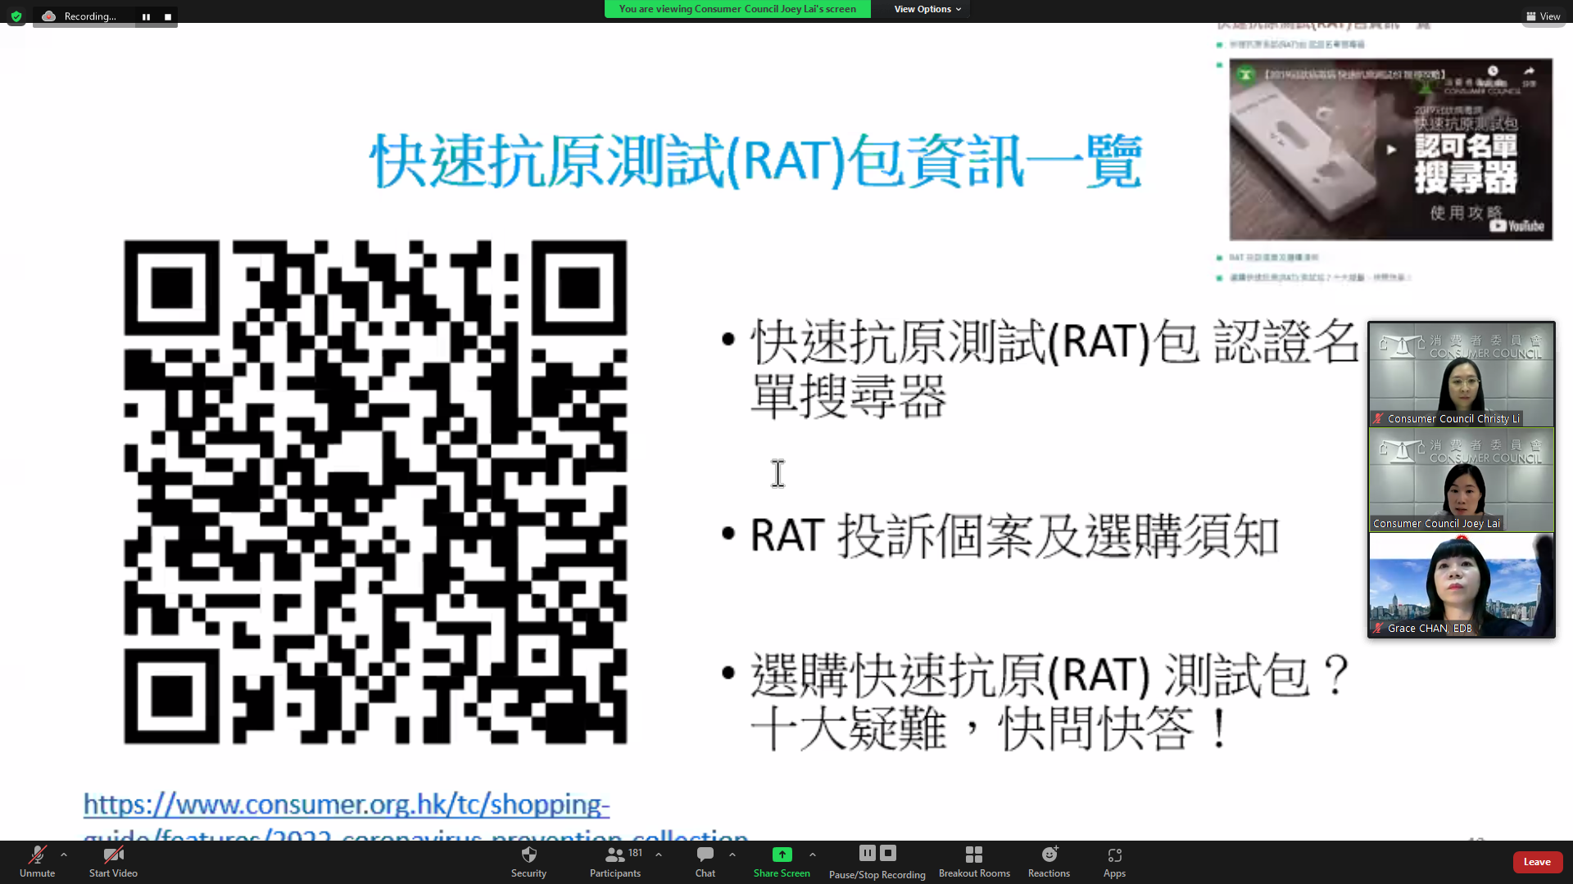This screenshot has width=1573, height=884.
Task: Click Start Video camera icon
Action: pos(113,855)
